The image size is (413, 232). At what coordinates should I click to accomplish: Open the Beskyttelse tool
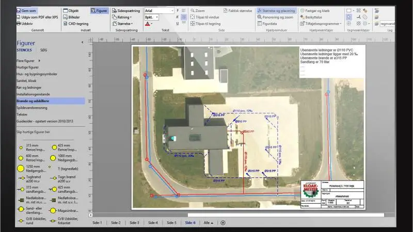(x=311, y=17)
